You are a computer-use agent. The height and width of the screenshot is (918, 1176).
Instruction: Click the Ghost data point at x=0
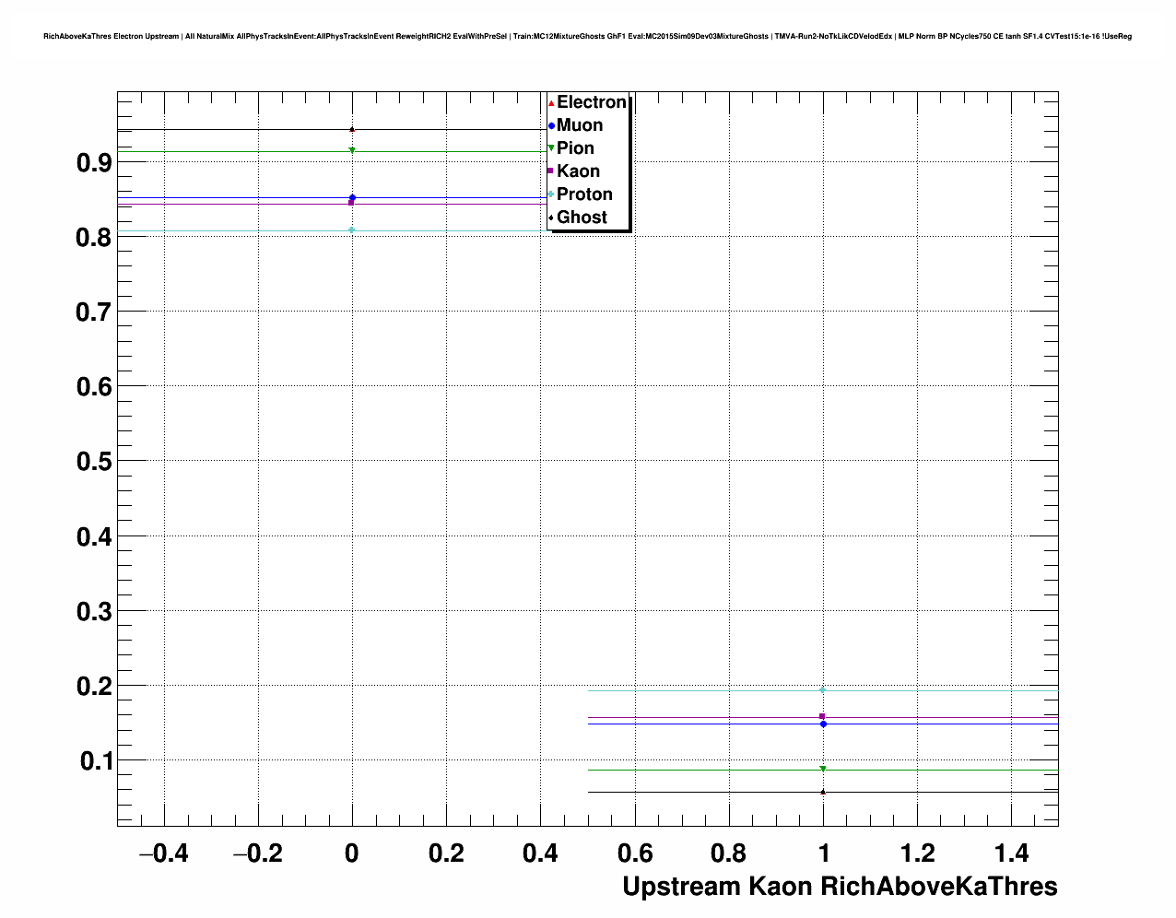click(352, 130)
